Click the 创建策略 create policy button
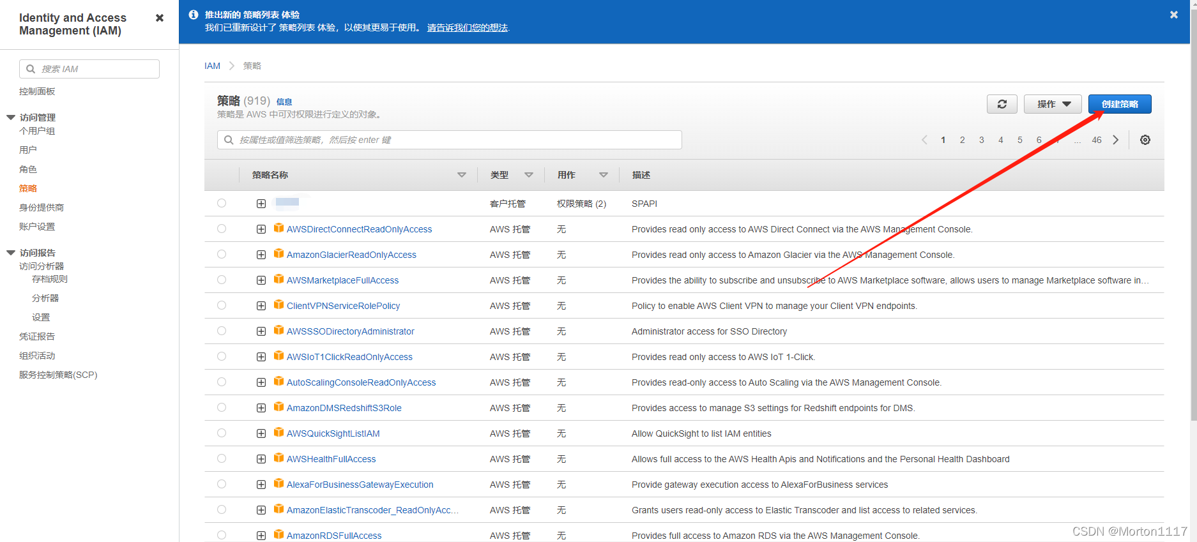Image resolution: width=1197 pixels, height=542 pixels. [1120, 104]
